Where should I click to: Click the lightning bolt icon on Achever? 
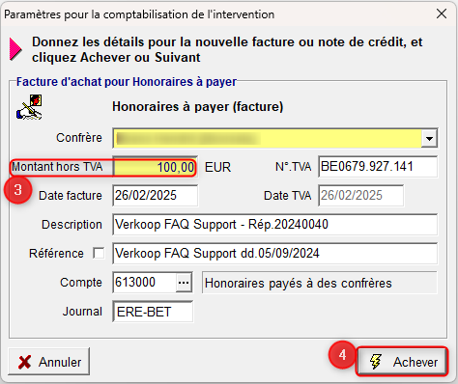[x=376, y=362]
